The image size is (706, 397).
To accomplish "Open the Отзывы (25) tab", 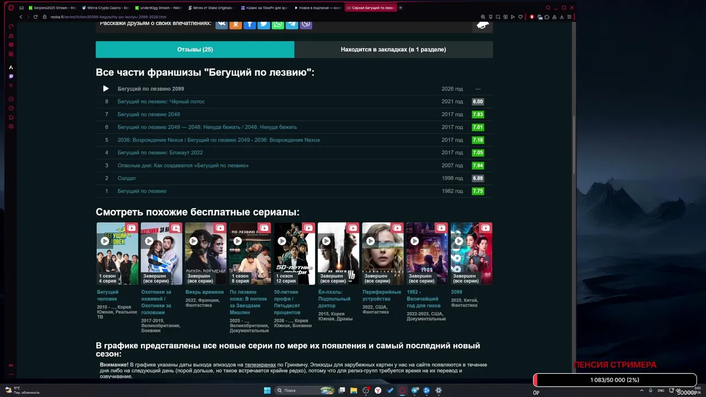I will pyautogui.click(x=195, y=49).
